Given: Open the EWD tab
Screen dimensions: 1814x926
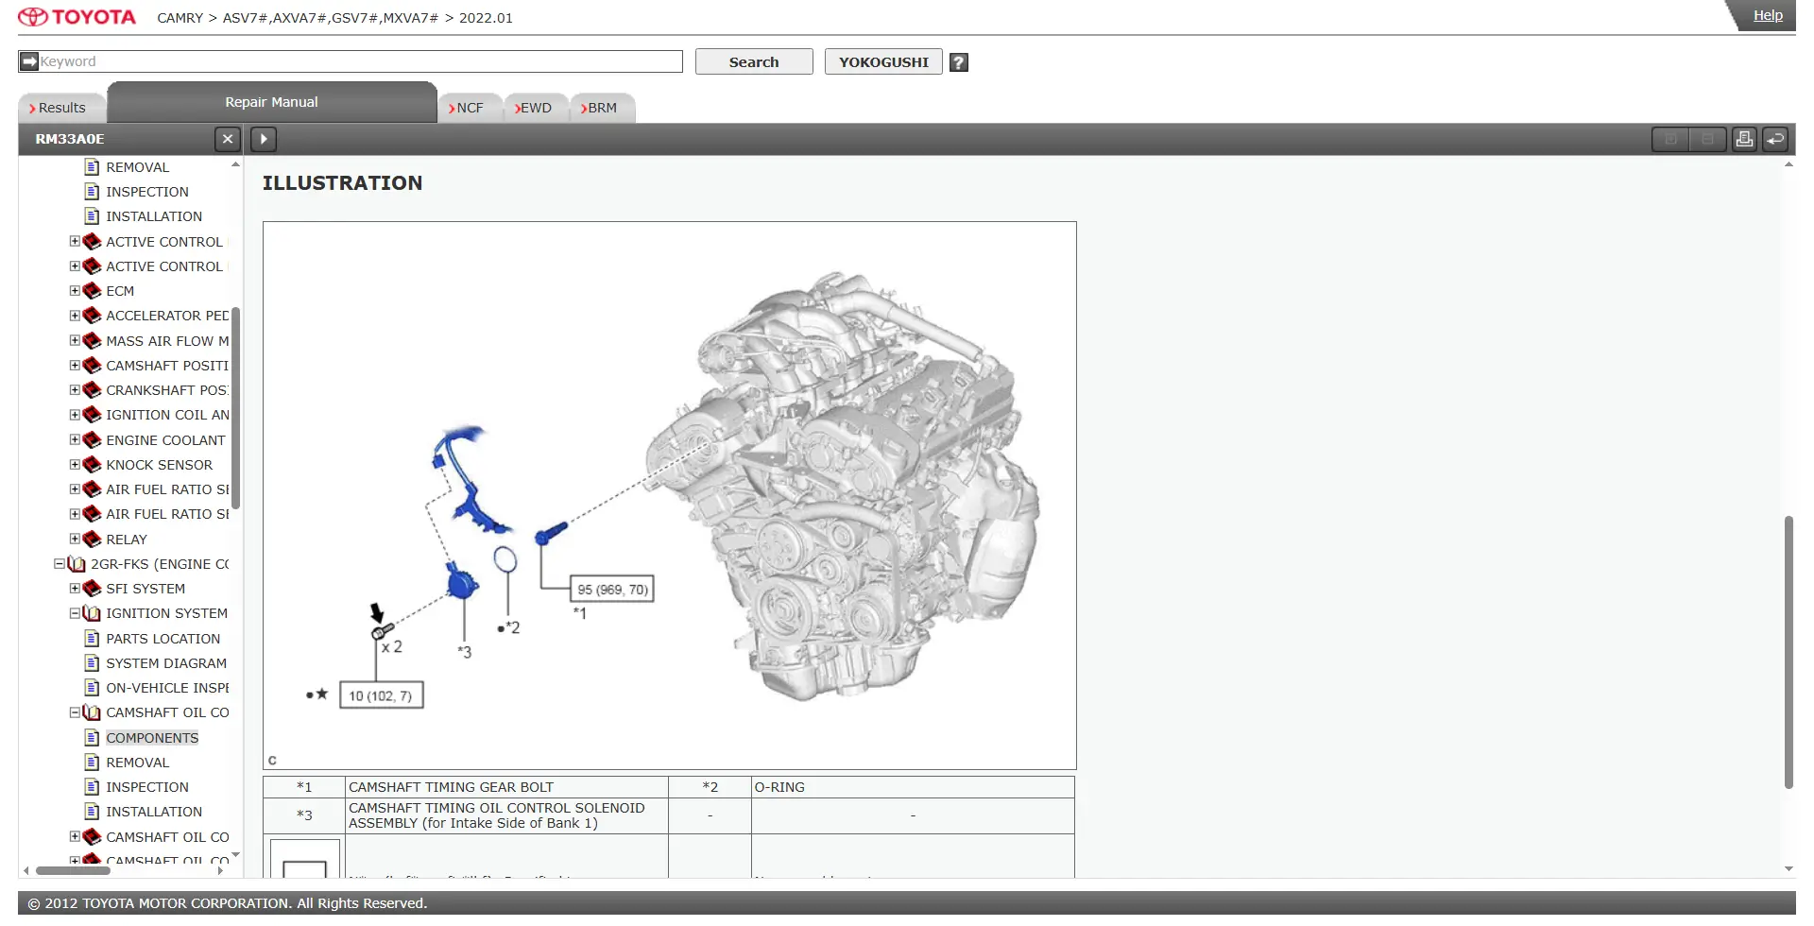Looking at the screenshot, I should (535, 108).
